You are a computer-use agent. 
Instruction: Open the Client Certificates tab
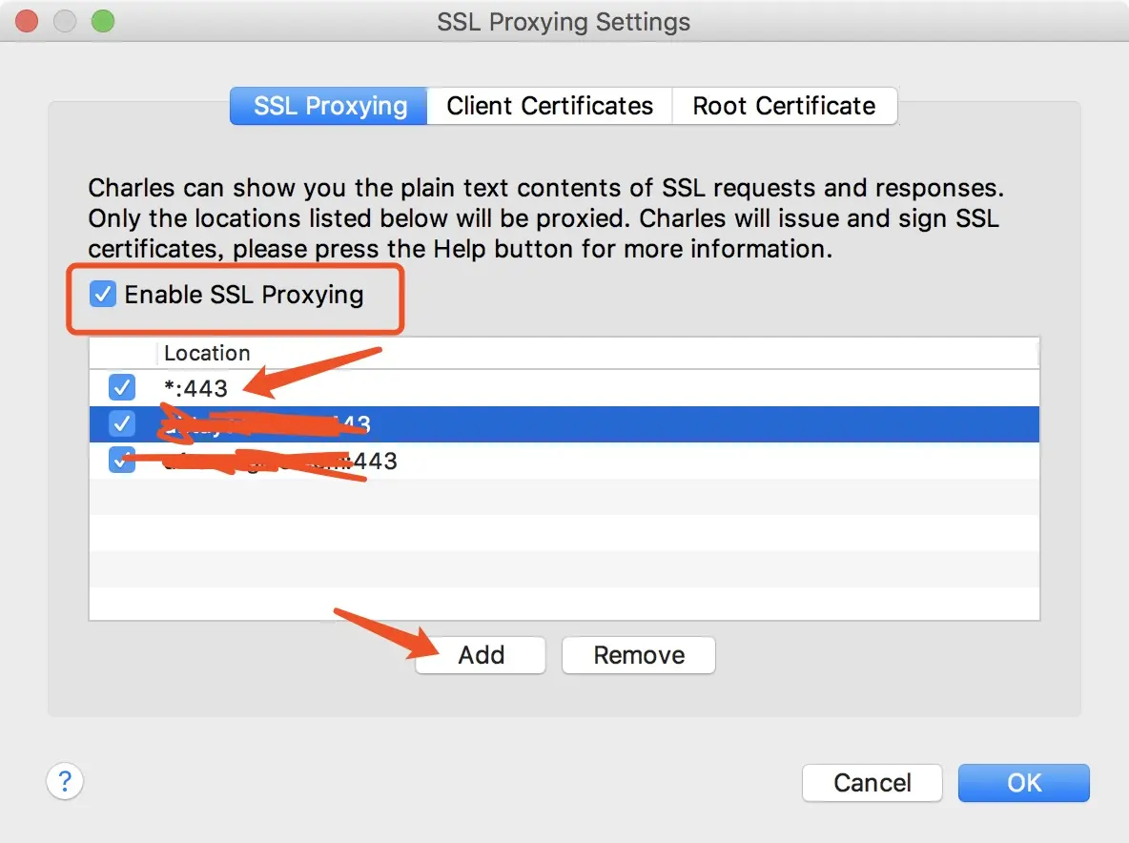pyautogui.click(x=549, y=106)
